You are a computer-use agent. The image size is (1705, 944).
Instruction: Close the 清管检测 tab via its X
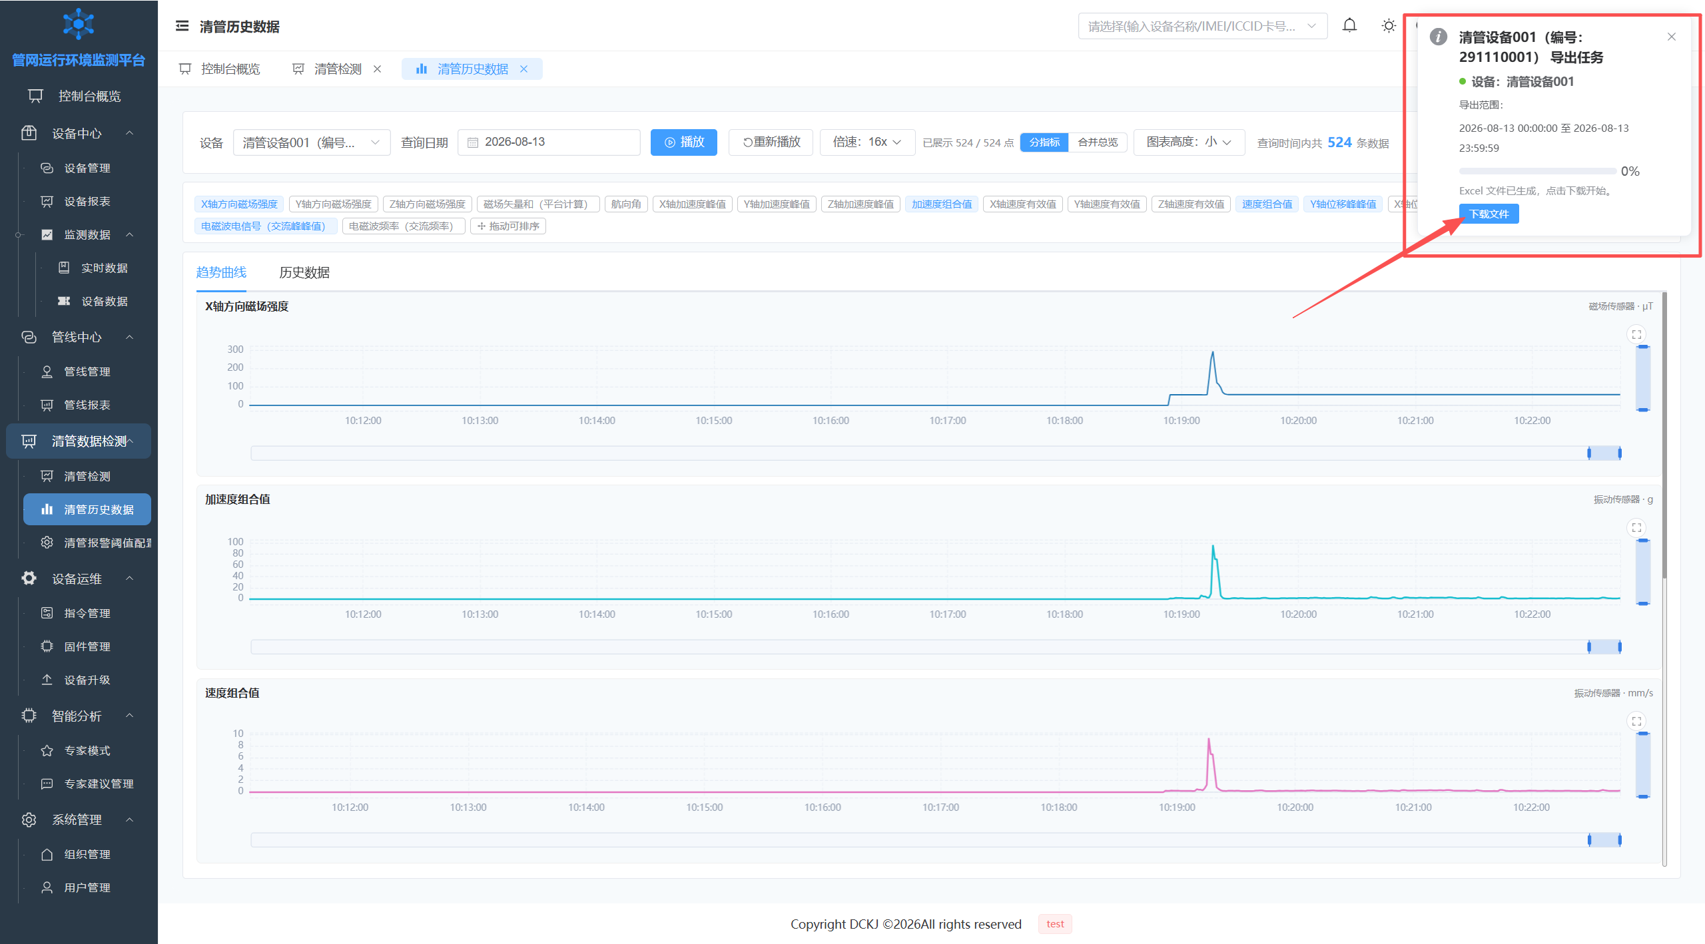click(x=377, y=69)
